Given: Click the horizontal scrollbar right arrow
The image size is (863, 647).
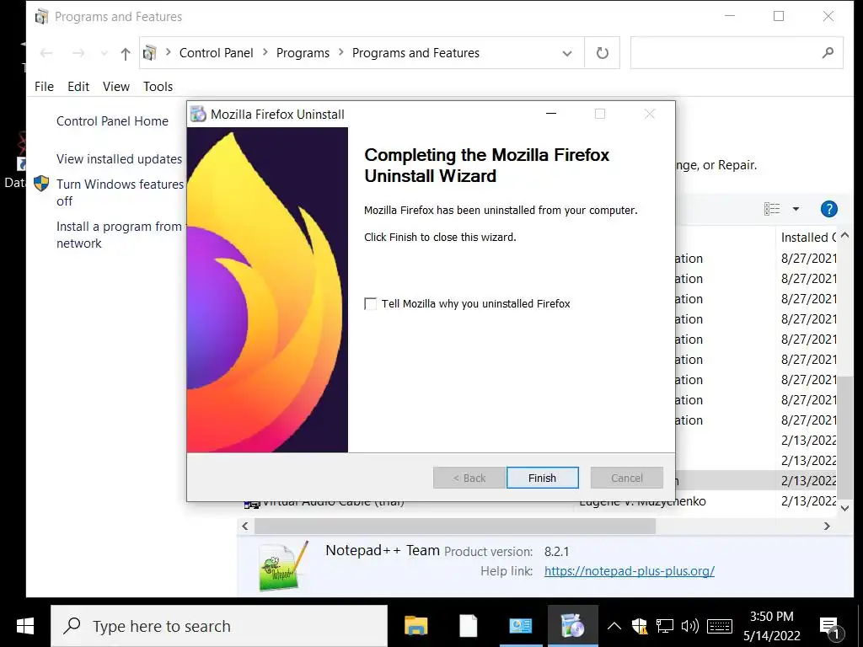Looking at the screenshot, I should point(827,526).
